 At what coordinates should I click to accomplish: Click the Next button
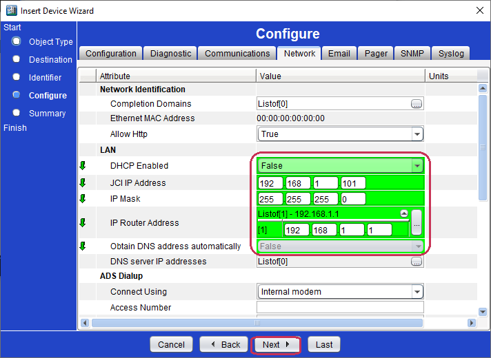tap(276, 344)
